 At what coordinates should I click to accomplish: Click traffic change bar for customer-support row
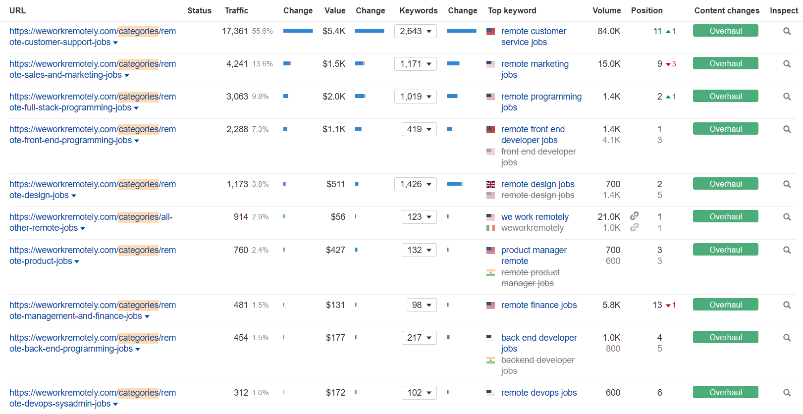point(298,31)
